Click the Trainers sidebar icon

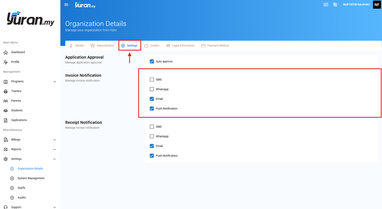coord(5,91)
